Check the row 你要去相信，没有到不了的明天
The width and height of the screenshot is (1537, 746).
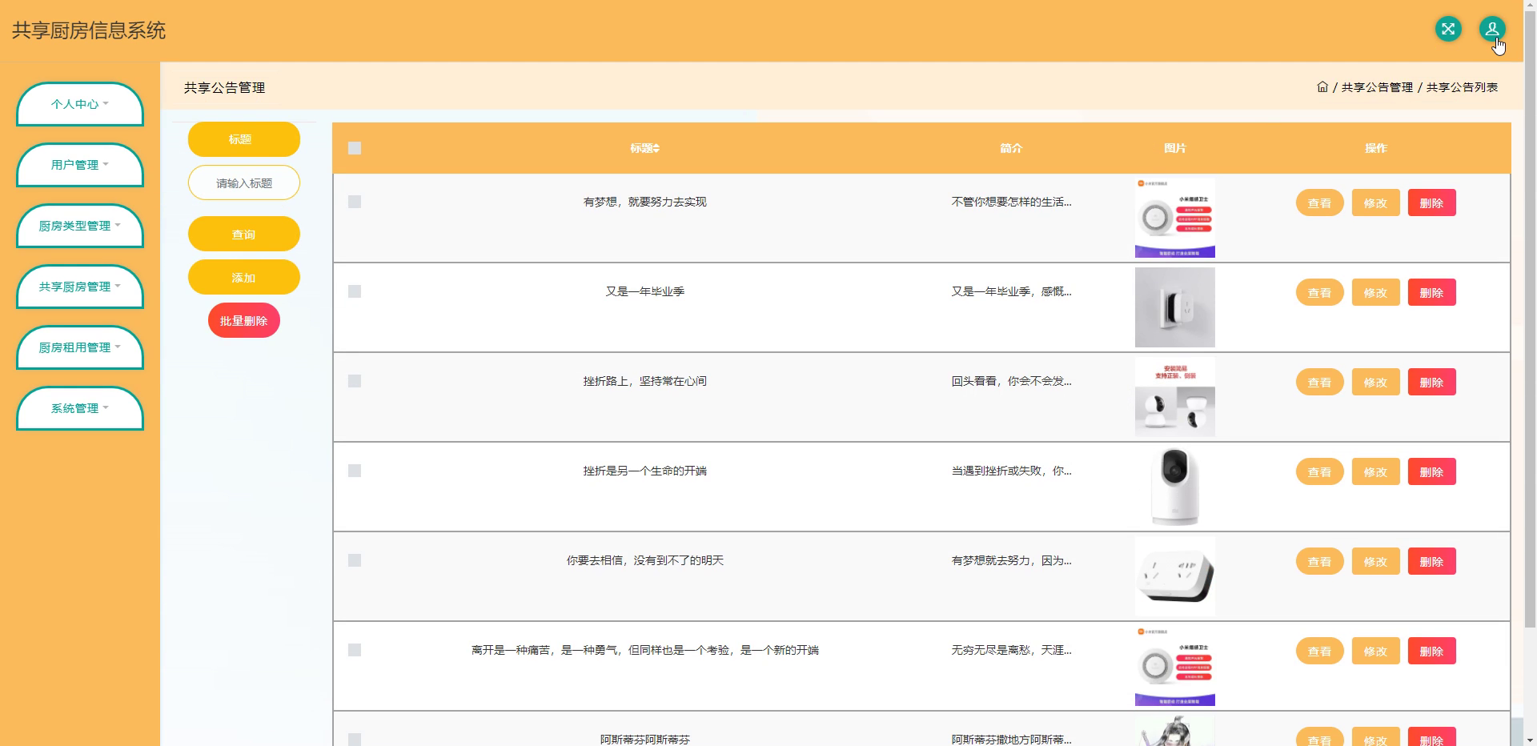click(x=355, y=560)
